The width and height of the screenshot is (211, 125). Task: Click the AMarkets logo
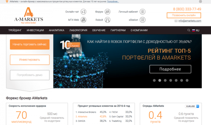29,15
